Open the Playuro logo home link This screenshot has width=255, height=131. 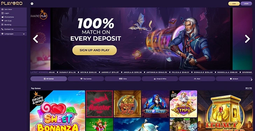12,3
